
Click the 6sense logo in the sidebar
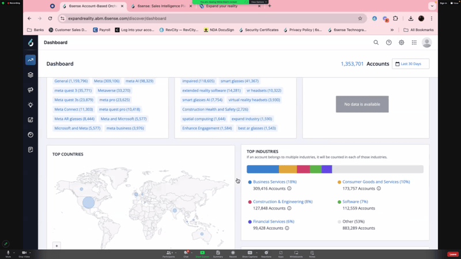click(31, 43)
